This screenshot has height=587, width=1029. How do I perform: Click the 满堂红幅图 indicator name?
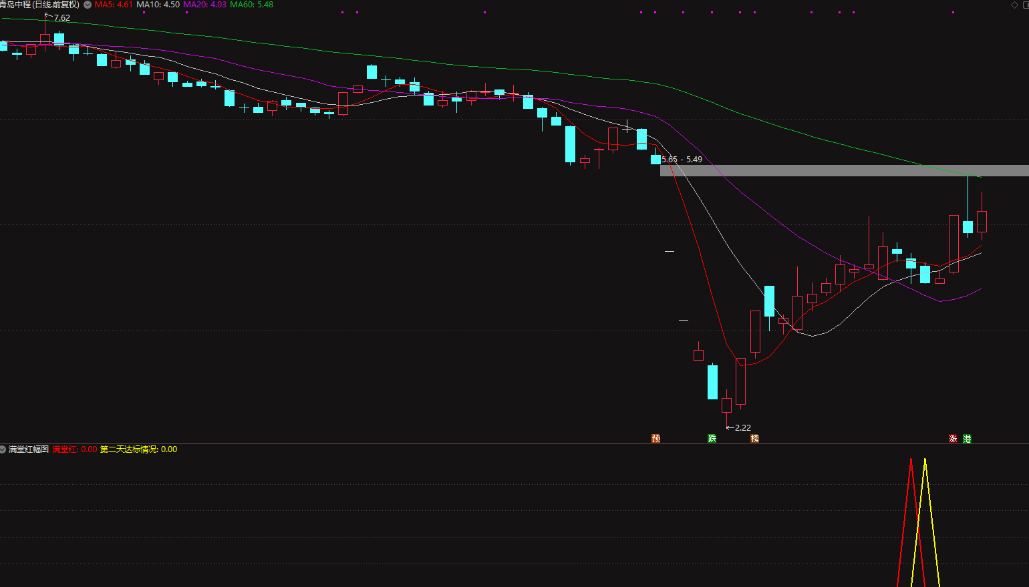29,449
